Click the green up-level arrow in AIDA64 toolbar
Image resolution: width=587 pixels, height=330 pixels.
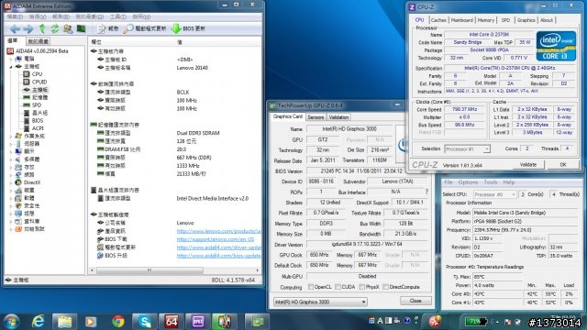tap(42, 28)
